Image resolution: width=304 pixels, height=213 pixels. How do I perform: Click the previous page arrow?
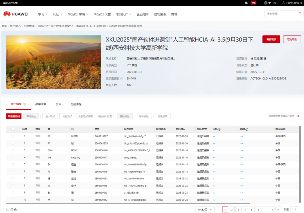coord(218,210)
